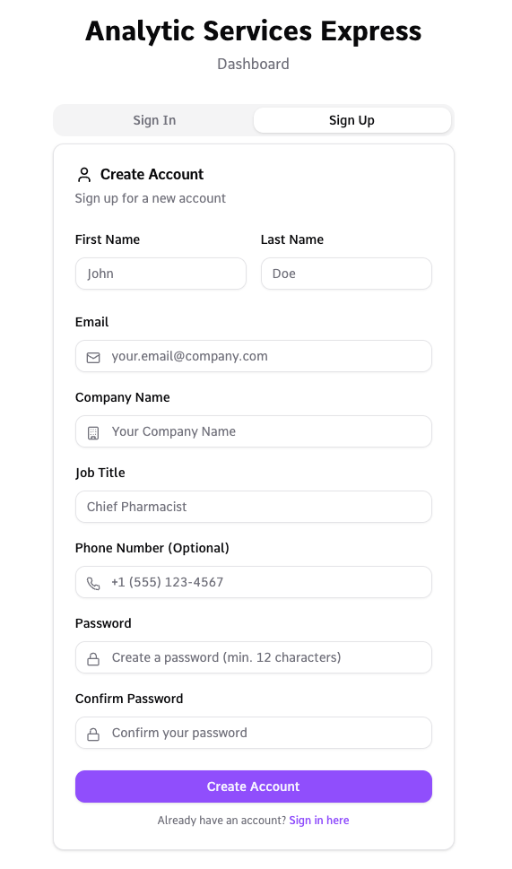Click the lock icon in Confirm Password field
This screenshot has width=512, height=869.
click(x=93, y=734)
